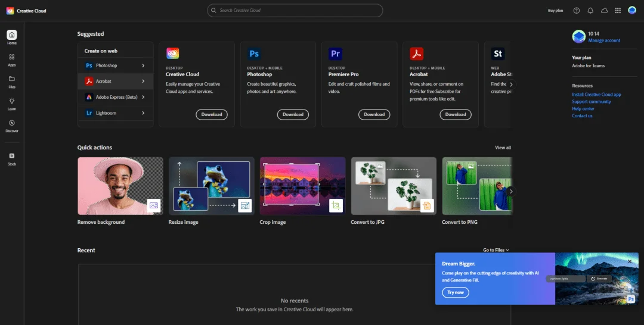Viewport: 644px width, 325px height.
Task: Download Creative Cloud desktop app
Action: coord(212,114)
